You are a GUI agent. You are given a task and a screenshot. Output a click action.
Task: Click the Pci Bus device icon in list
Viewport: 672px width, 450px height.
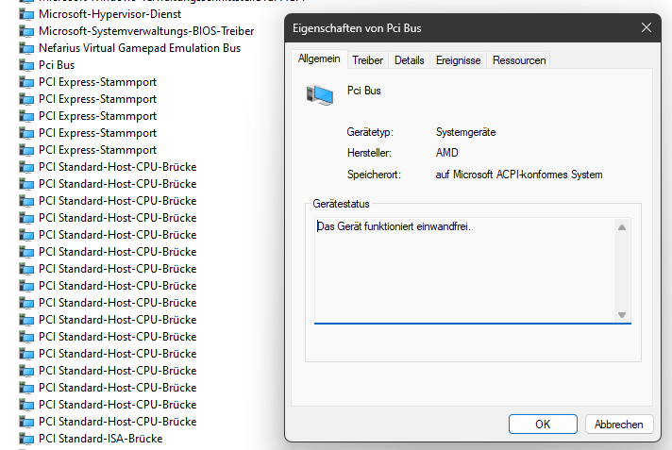click(27, 65)
